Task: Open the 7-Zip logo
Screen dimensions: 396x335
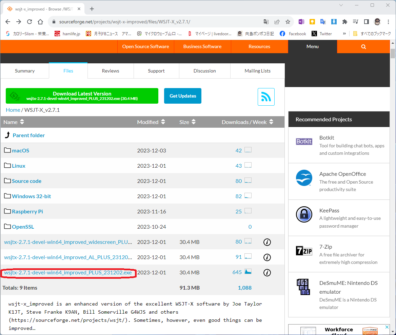Action: click(x=304, y=251)
